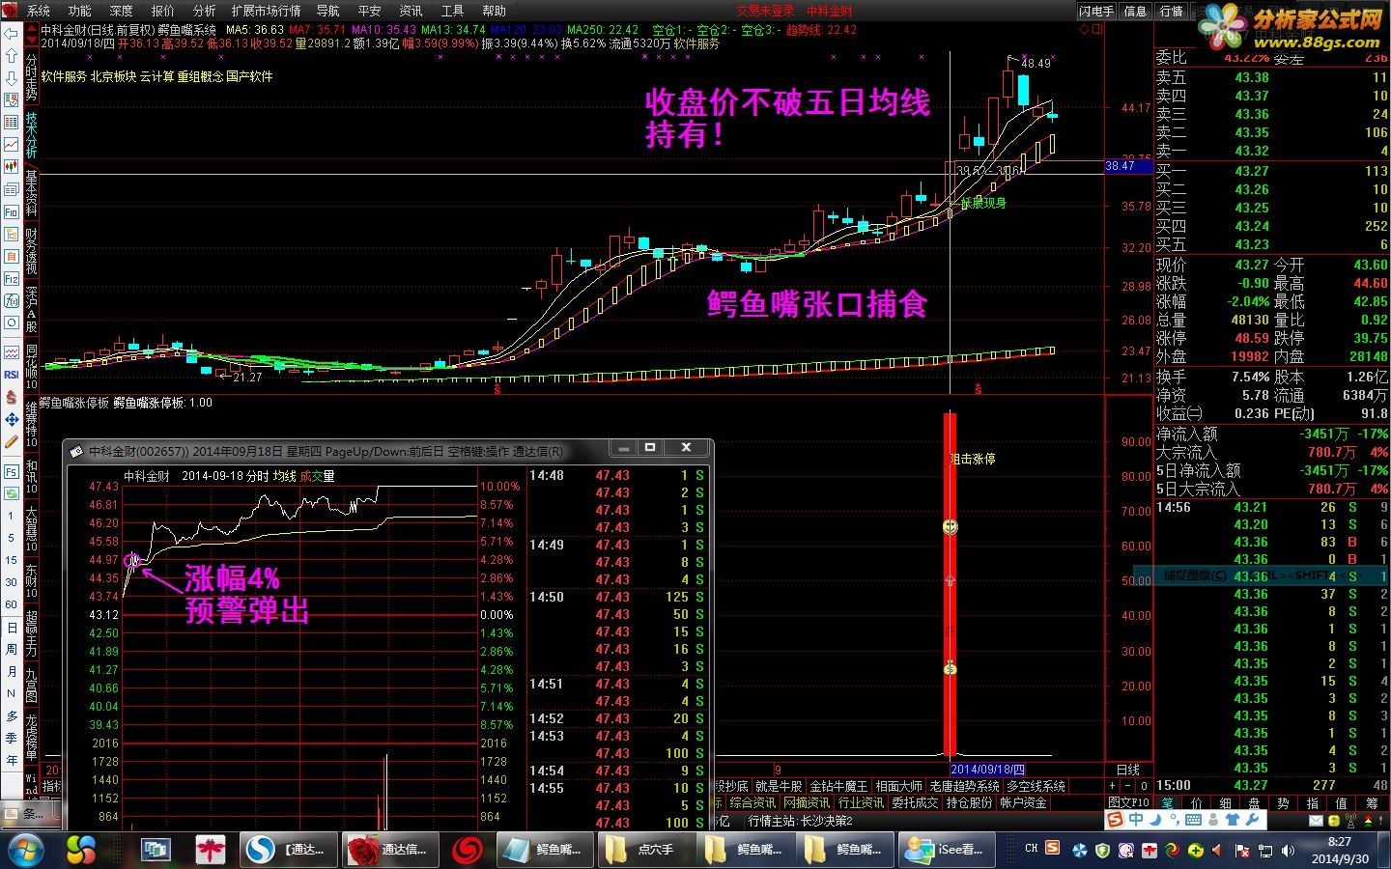The image size is (1391, 869).
Task: Switch to 笔 tab in quote panel
Action: point(1167,802)
